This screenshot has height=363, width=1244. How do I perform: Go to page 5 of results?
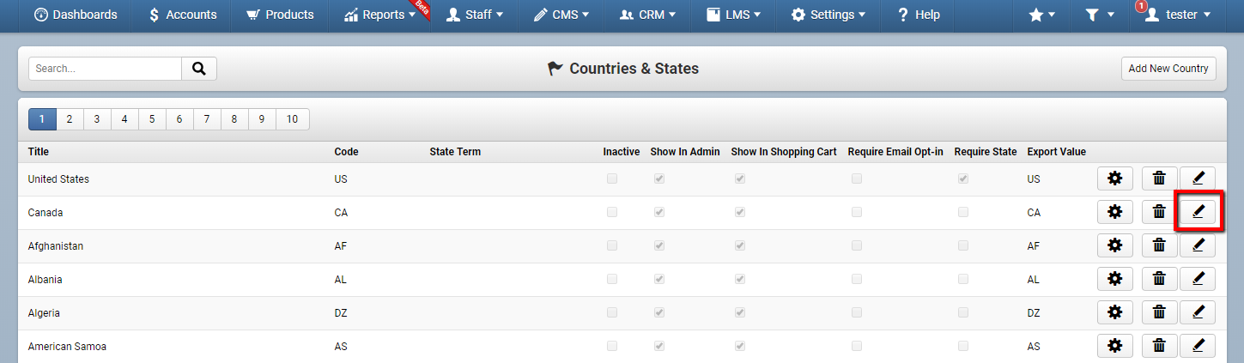pyautogui.click(x=151, y=119)
